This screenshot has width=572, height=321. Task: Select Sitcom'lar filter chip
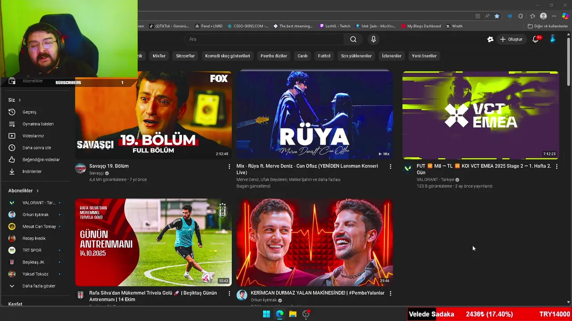(x=185, y=56)
